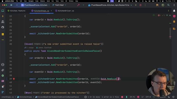Viewport: 177px width, 99px height.
Task: Jump to next highlighted error arrow
Action: pos(170,15)
